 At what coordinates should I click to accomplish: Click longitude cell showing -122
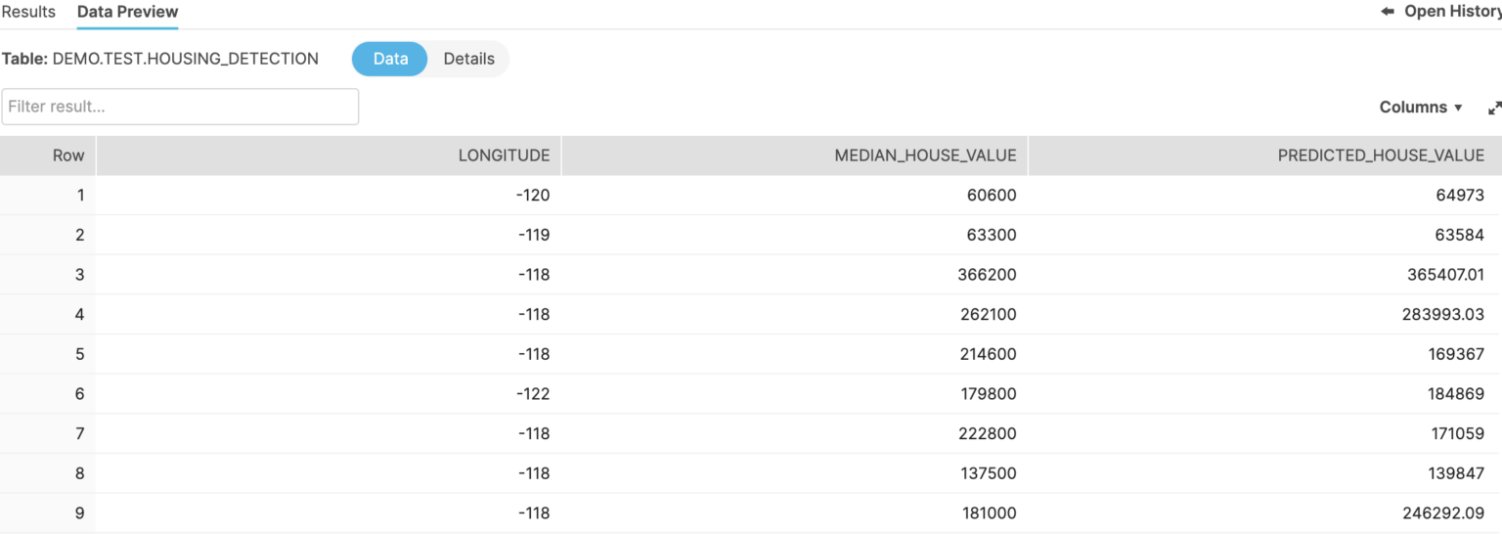(533, 394)
